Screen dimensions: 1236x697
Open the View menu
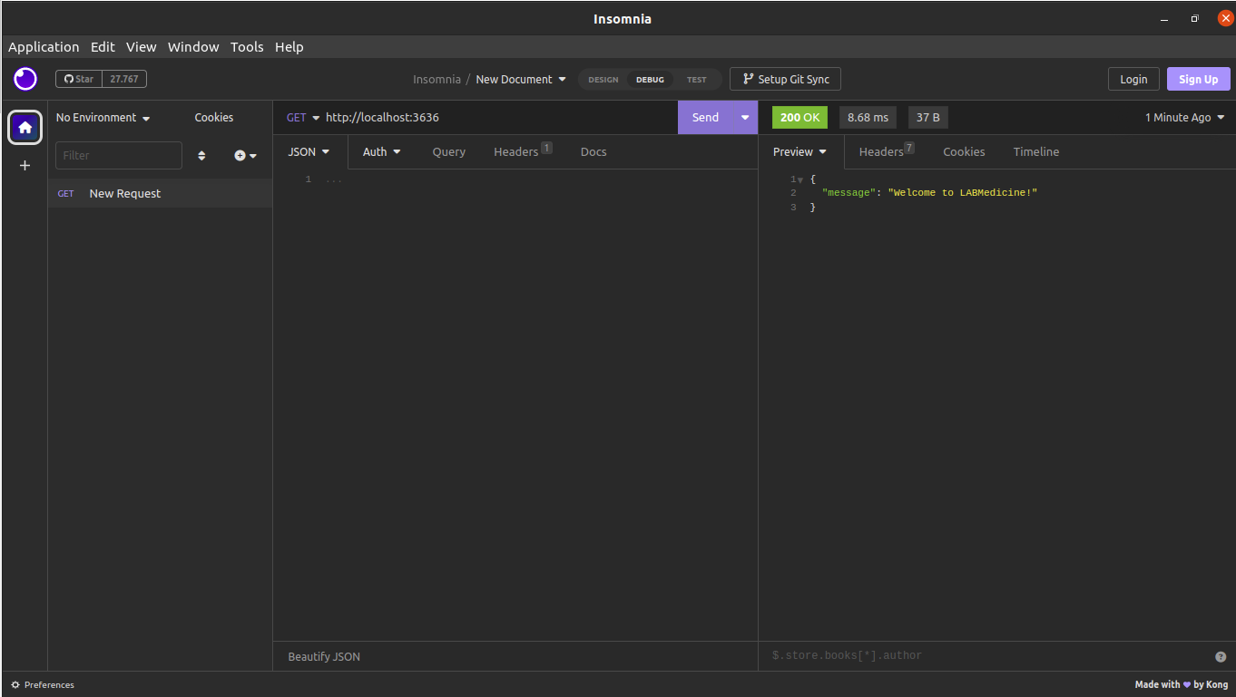pyautogui.click(x=142, y=47)
